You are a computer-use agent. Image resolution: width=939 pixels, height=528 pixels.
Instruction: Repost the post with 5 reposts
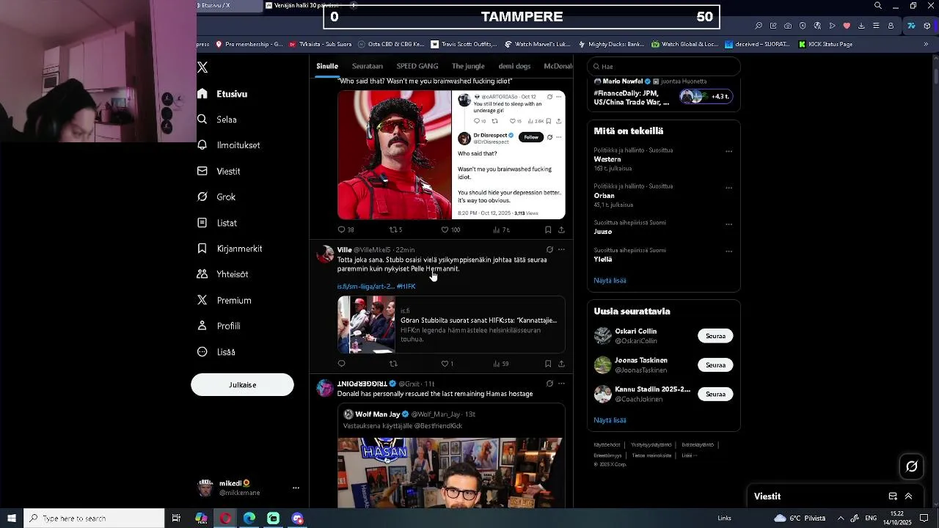point(395,230)
